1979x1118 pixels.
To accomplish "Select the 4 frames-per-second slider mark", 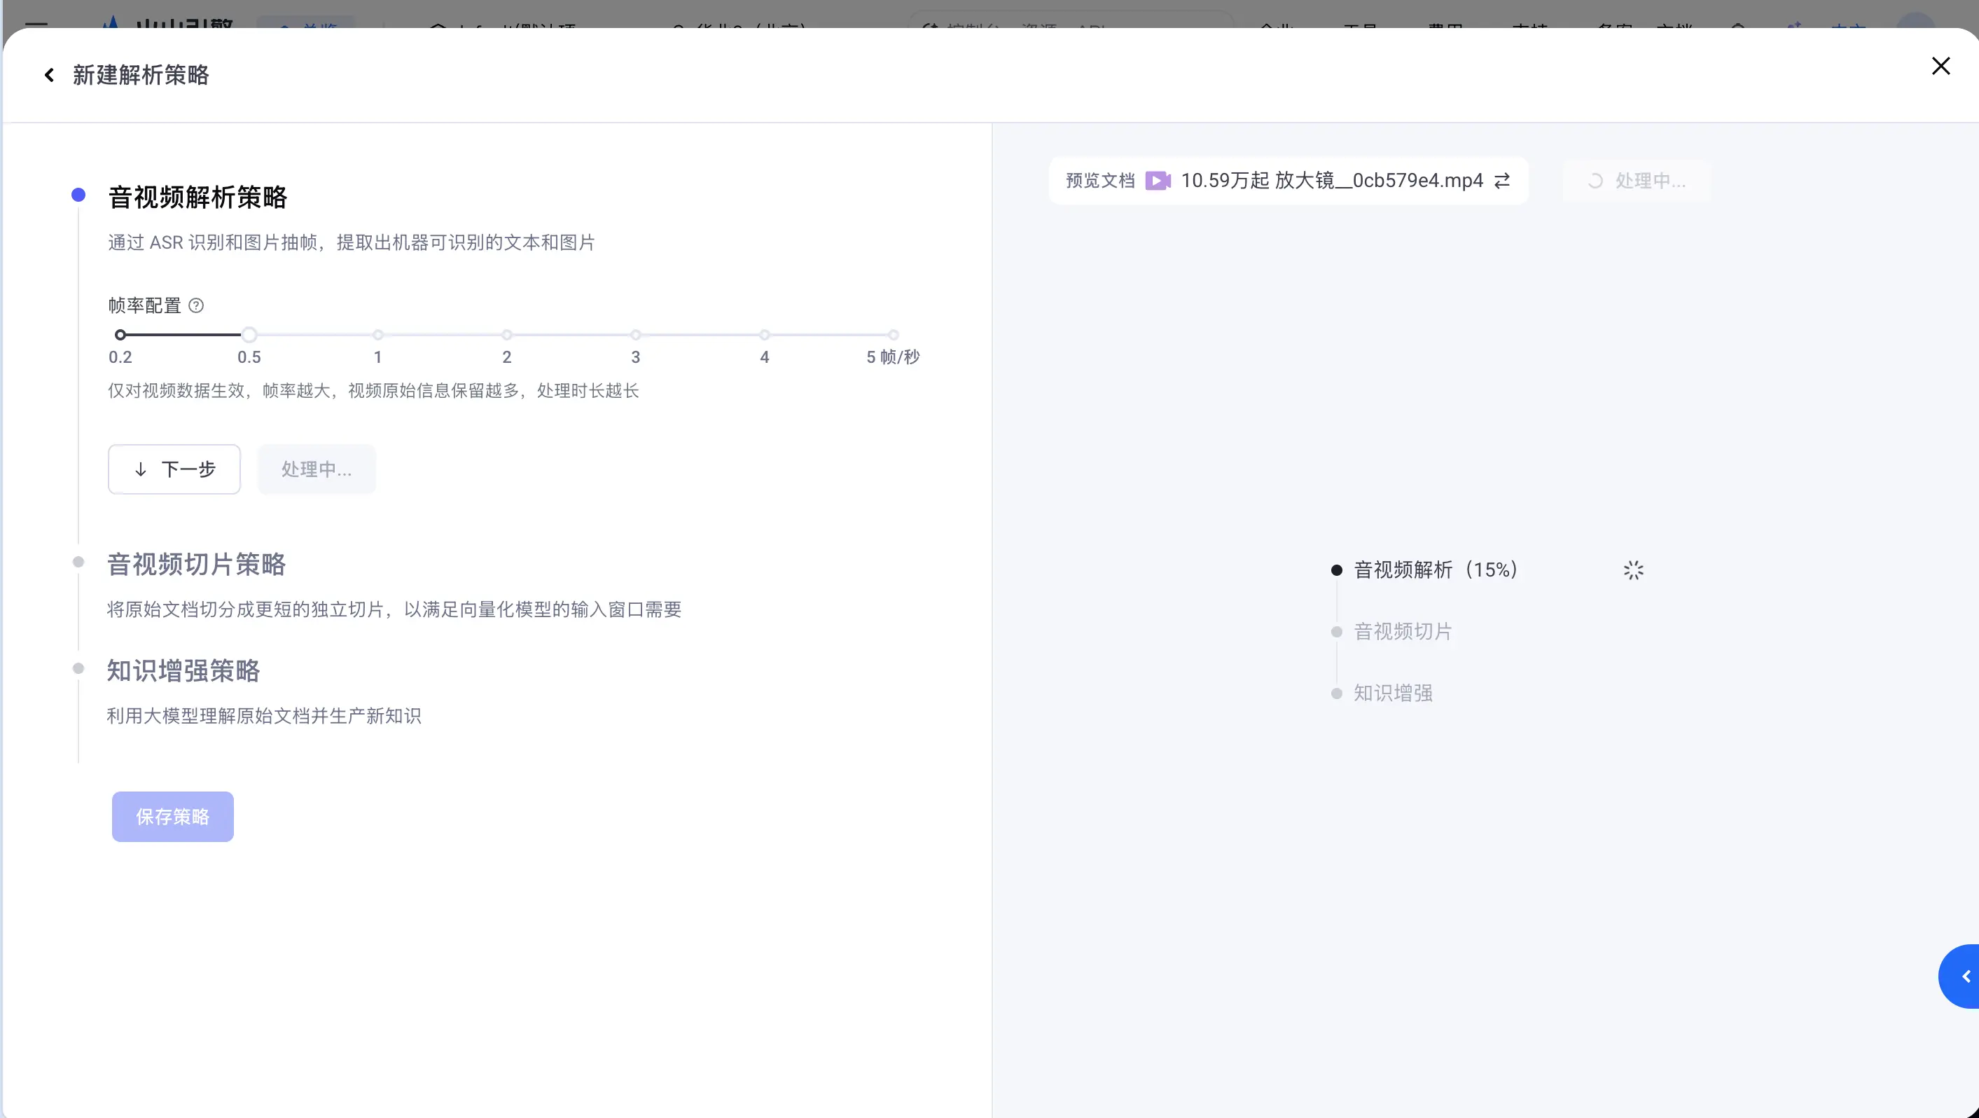I will 765,335.
